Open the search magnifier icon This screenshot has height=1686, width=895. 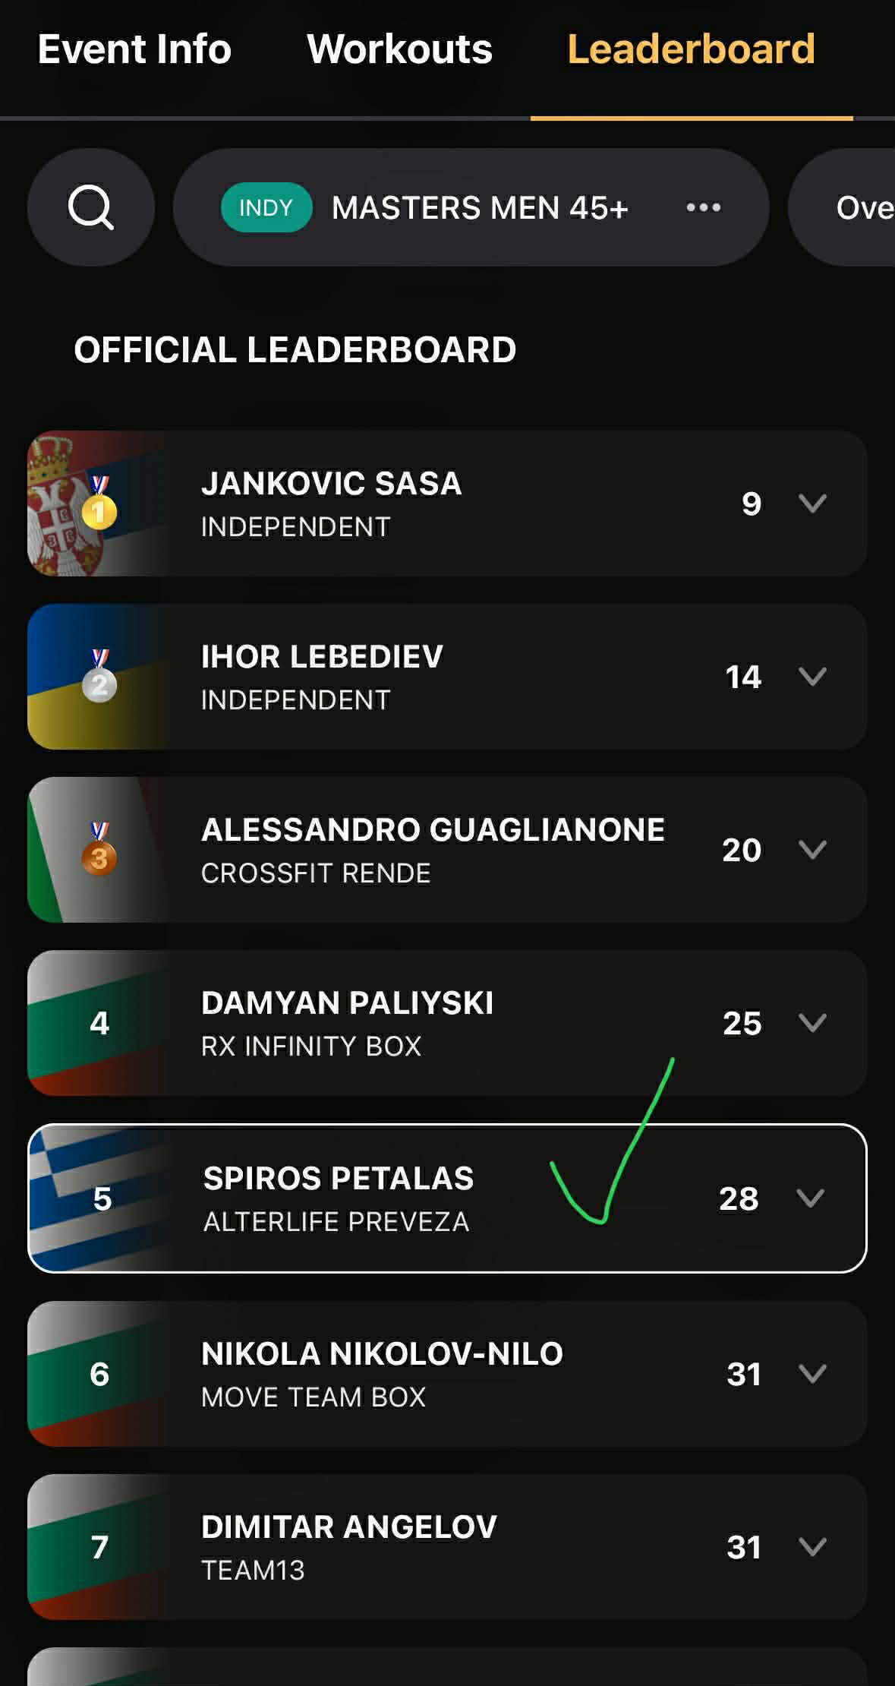[x=91, y=207]
